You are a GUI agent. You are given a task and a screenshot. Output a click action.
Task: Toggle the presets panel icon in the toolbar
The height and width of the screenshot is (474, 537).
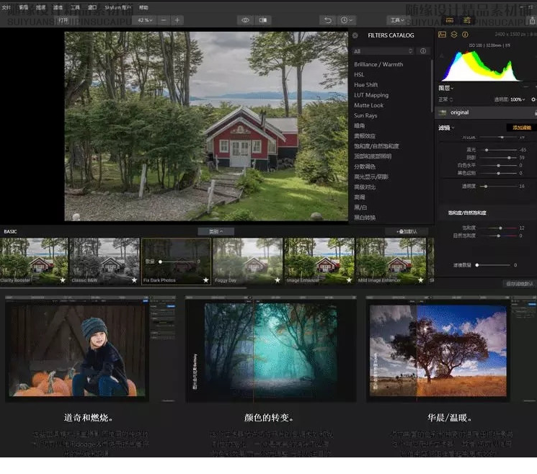[x=450, y=21]
